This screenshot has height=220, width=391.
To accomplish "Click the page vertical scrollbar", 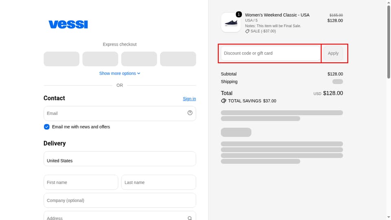I will (x=389, y=42).
